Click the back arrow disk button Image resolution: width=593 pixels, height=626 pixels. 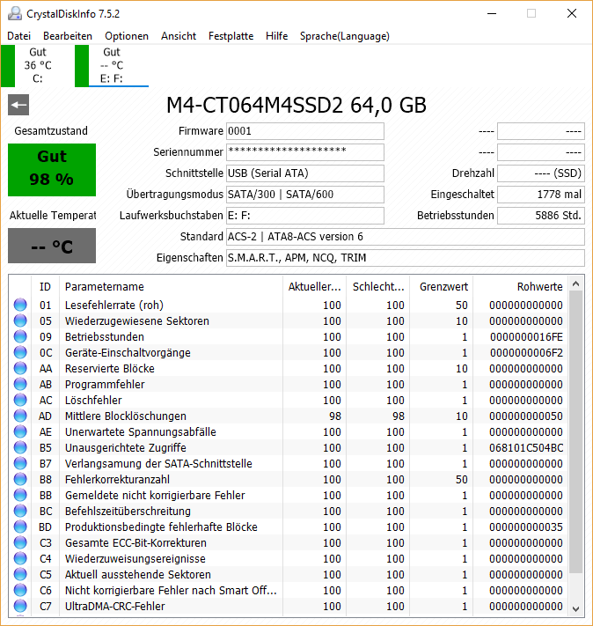coord(18,105)
